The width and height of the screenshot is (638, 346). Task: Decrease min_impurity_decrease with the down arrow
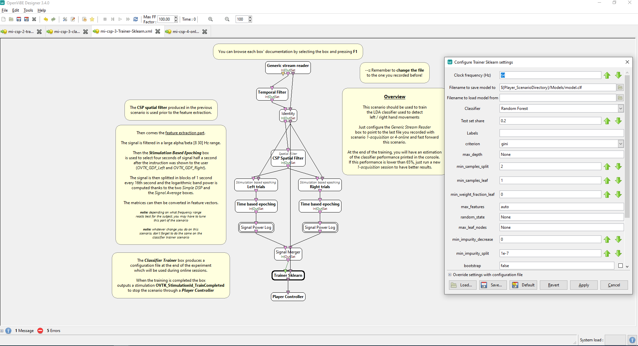tap(618, 239)
